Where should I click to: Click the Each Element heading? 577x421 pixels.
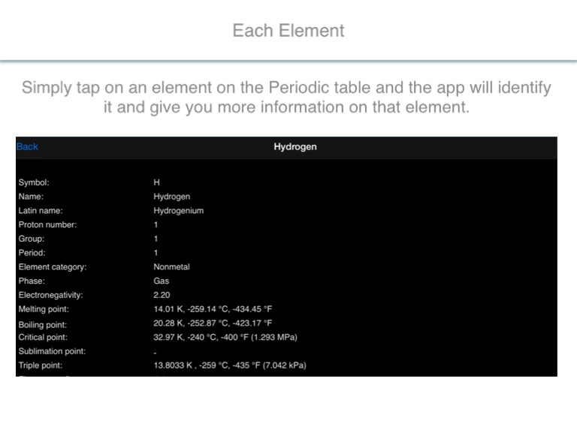point(288,31)
